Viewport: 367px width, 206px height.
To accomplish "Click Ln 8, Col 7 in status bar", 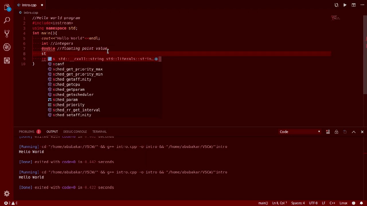I will 280,203.
